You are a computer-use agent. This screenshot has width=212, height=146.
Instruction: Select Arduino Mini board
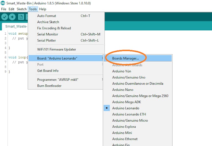click(x=138, y=133)
